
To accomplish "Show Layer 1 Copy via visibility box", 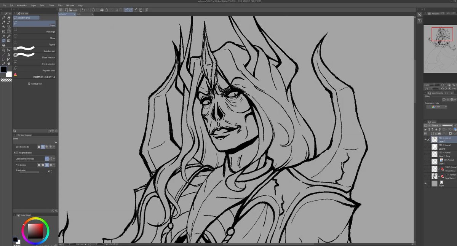I will tap(425, 154).
